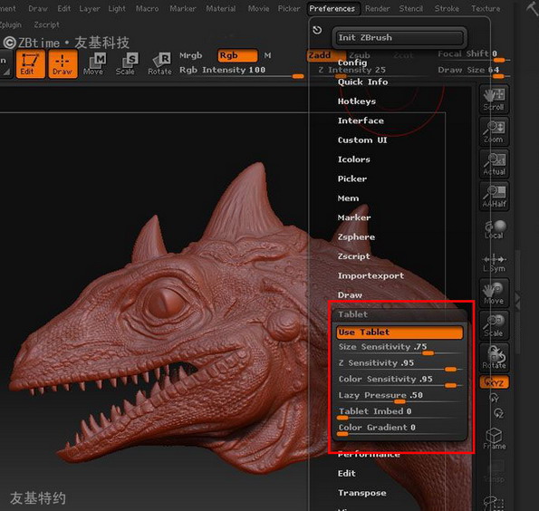This screenshot has width=539, height=511.
Task: Expand the Draw preferences section
Action: (x=350, y=295)
